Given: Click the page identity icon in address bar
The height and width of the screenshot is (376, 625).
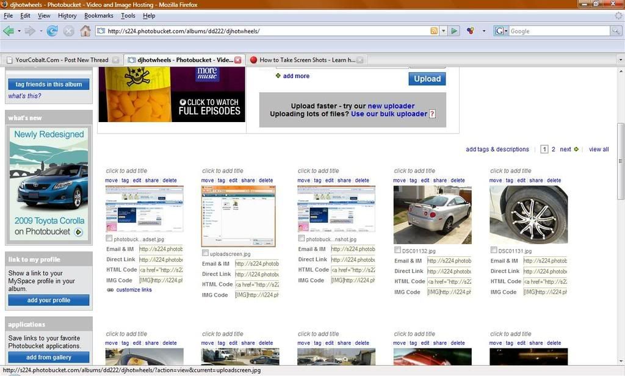Looking at the screenshot, I should pyautogui.click(x=101, y=31).
